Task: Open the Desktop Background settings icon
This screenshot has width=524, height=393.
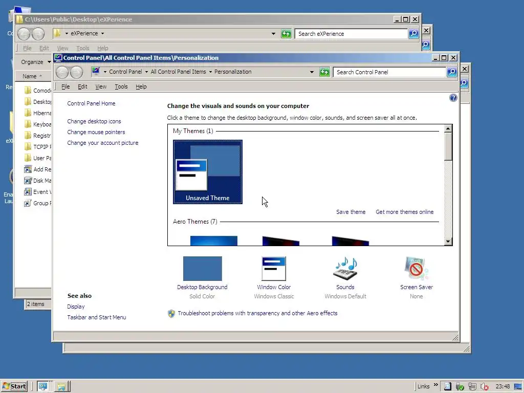Action: click(x=202, y=268)
